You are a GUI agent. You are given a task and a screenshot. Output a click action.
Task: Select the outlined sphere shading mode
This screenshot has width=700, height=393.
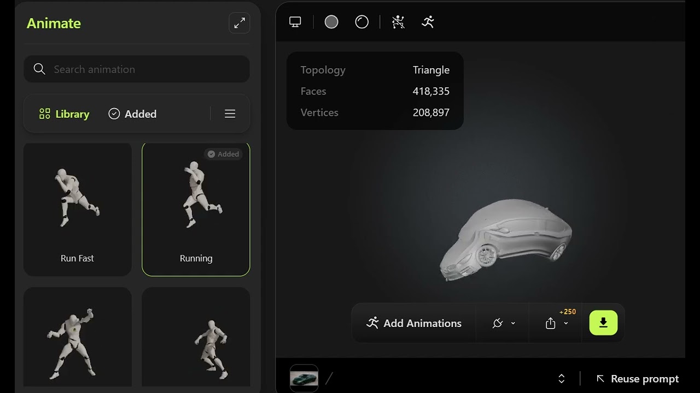(362, 22)
